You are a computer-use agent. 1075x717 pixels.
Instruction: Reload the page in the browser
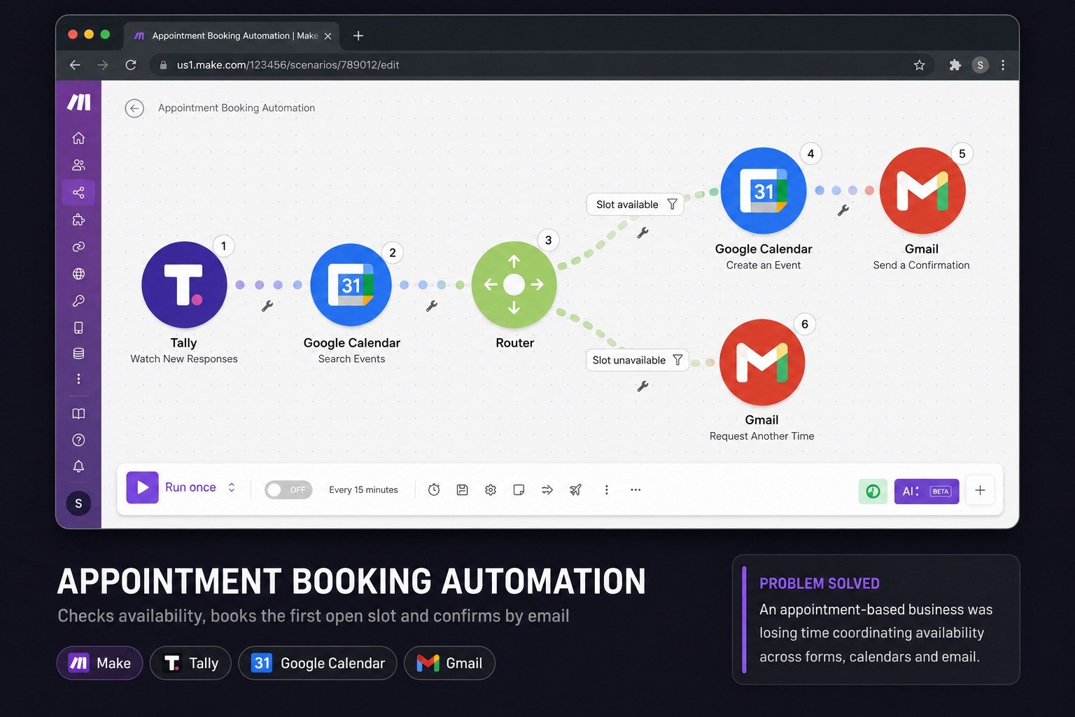click(x=131, y=65)
